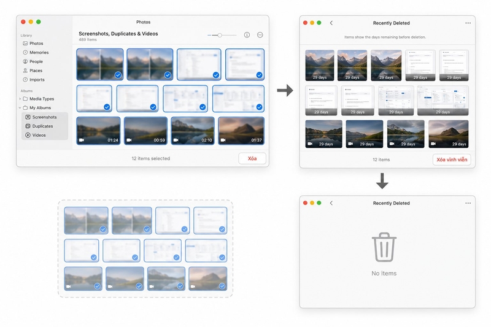Click the Media Types folder icon
Screen dimensions: 491x327
25,99
